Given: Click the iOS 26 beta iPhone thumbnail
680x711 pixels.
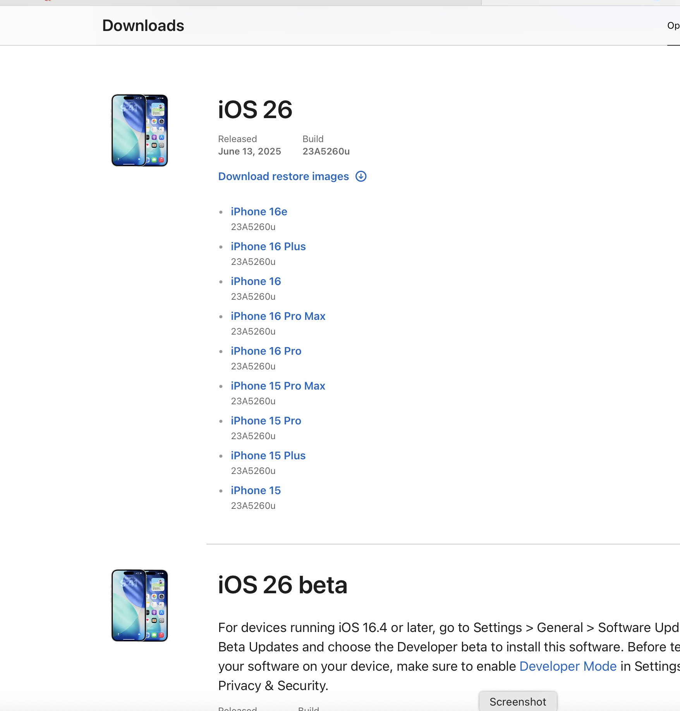Looking at the screenshot, I should pyautogui.click(x=140, y=606).
